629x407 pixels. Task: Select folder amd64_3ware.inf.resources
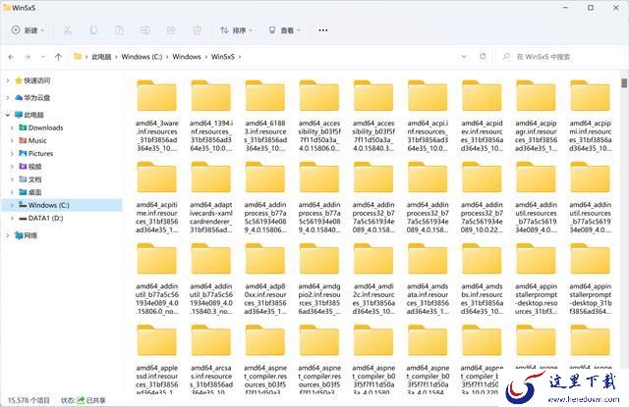click(157, 116)
